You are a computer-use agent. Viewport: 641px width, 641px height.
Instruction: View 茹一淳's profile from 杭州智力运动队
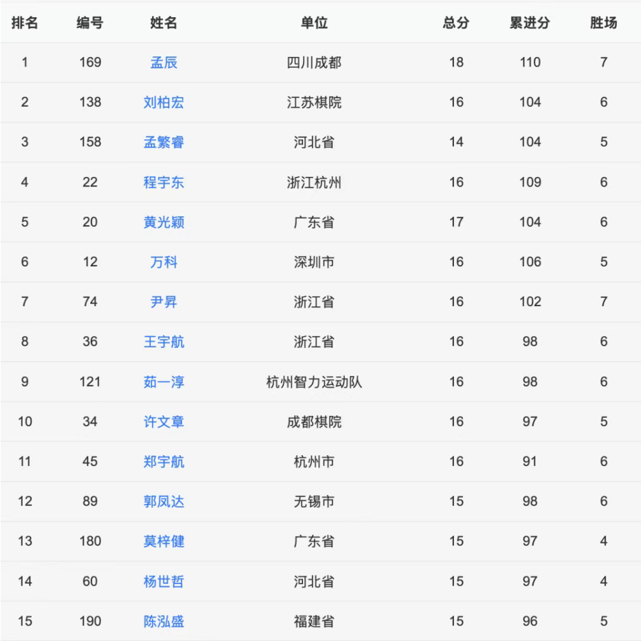tap(164, 382)
